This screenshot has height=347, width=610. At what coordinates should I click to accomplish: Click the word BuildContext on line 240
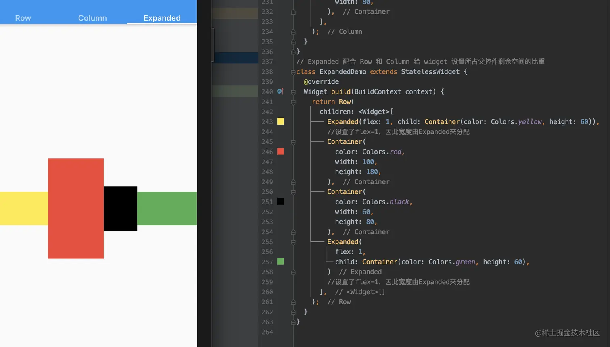coord(378,91)
